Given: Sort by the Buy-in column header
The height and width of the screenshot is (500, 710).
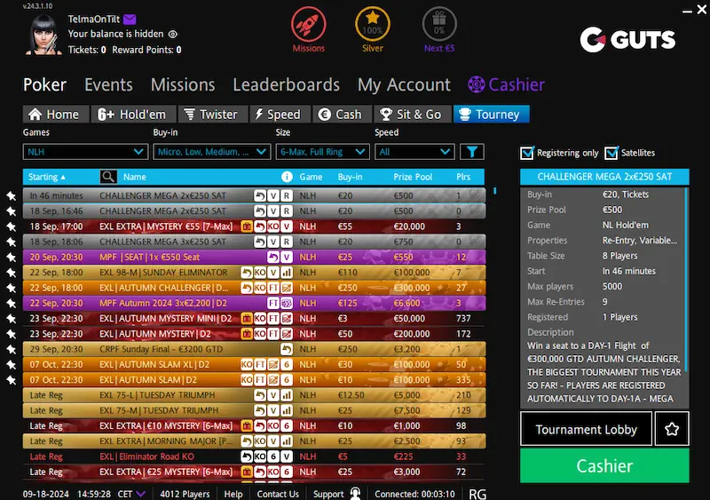Looking at the screenshot, I should tap(350, 177).
